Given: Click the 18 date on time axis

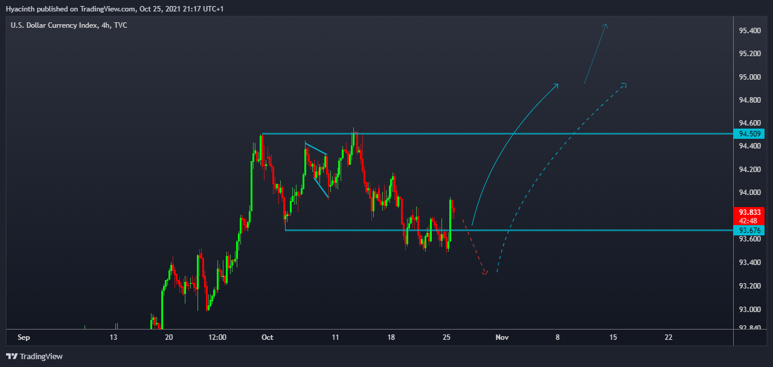Looking at the screenshot, I should (x=391, y=337).
